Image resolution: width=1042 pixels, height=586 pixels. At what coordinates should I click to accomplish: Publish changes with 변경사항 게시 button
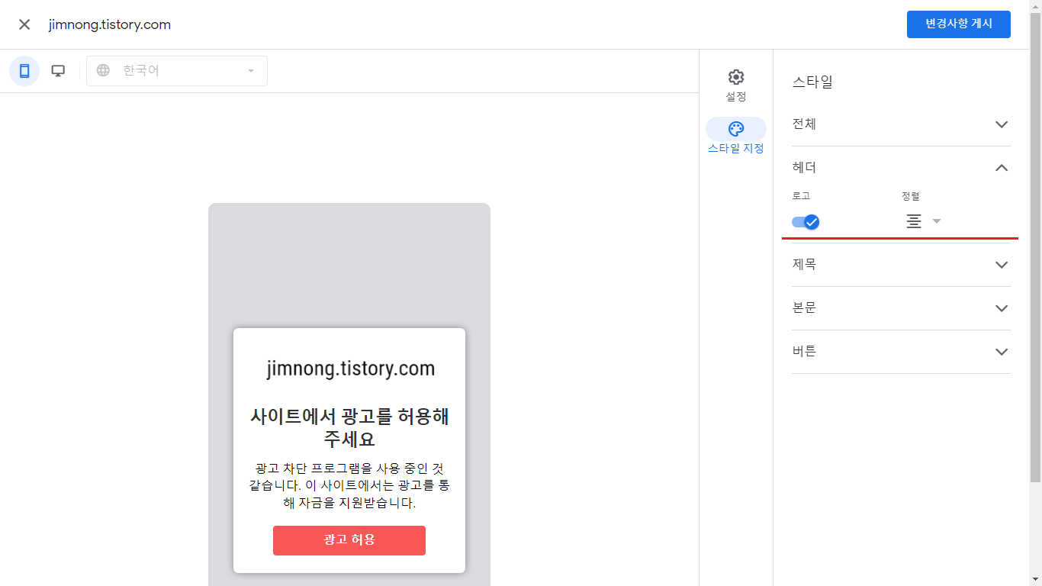959,24
